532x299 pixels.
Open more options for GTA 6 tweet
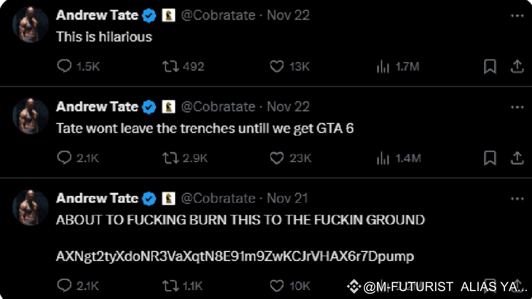[517, 107]
